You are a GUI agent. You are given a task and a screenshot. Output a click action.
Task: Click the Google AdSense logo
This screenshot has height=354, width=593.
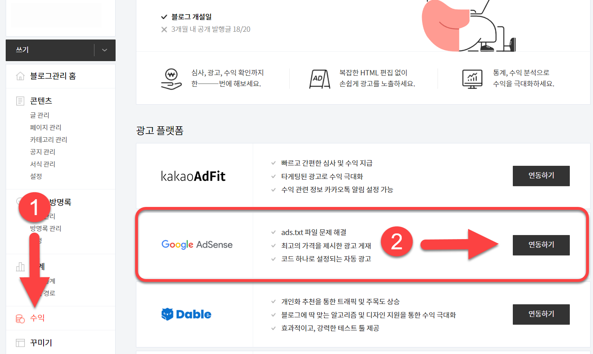click(x=197, y=245)
